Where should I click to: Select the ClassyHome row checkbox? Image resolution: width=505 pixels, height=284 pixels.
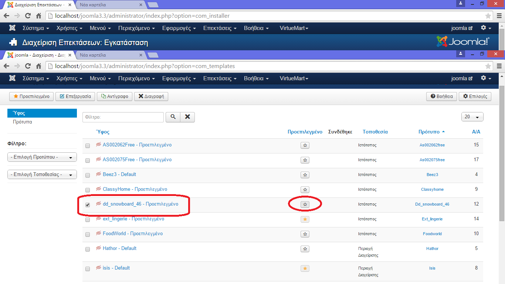coord(88,190)
